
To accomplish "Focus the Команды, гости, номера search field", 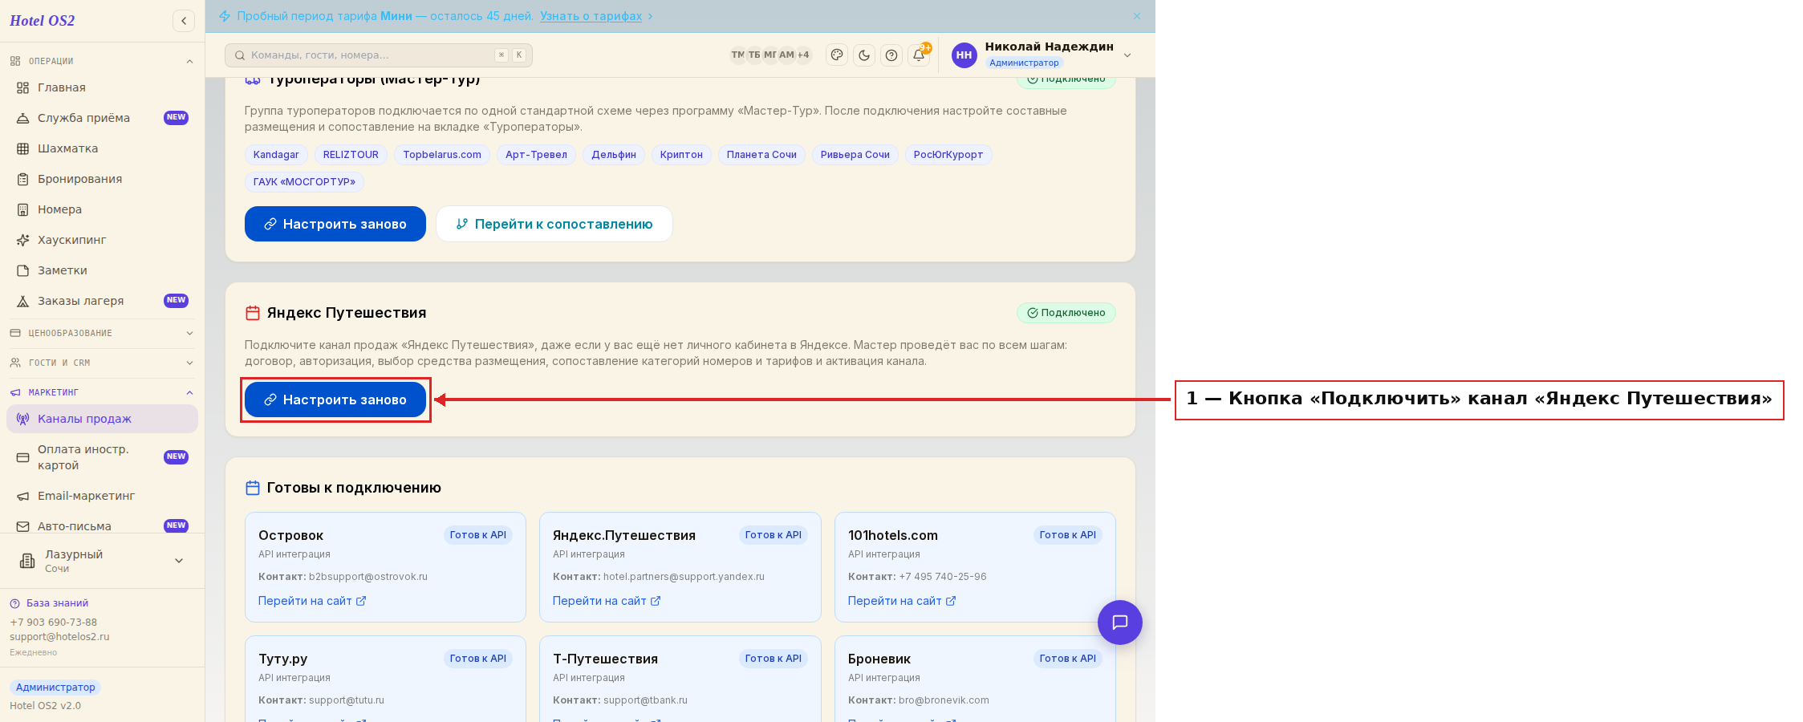I will click(379, 55).
